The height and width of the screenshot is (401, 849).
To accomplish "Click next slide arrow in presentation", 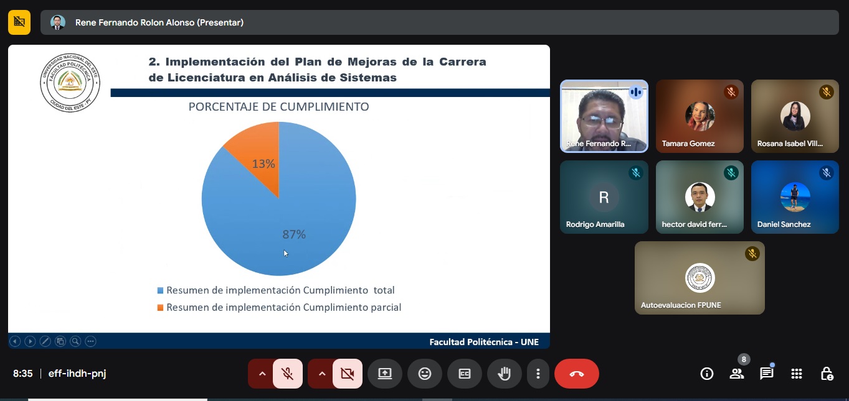I will (x=30, y=341).
